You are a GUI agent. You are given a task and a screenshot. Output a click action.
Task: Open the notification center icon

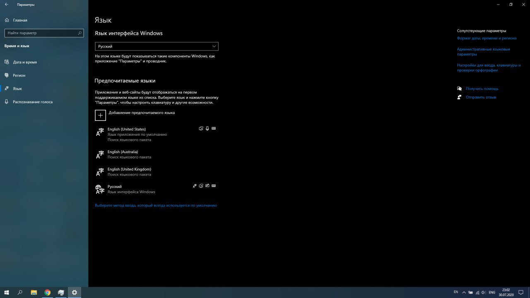coord(521,292)
